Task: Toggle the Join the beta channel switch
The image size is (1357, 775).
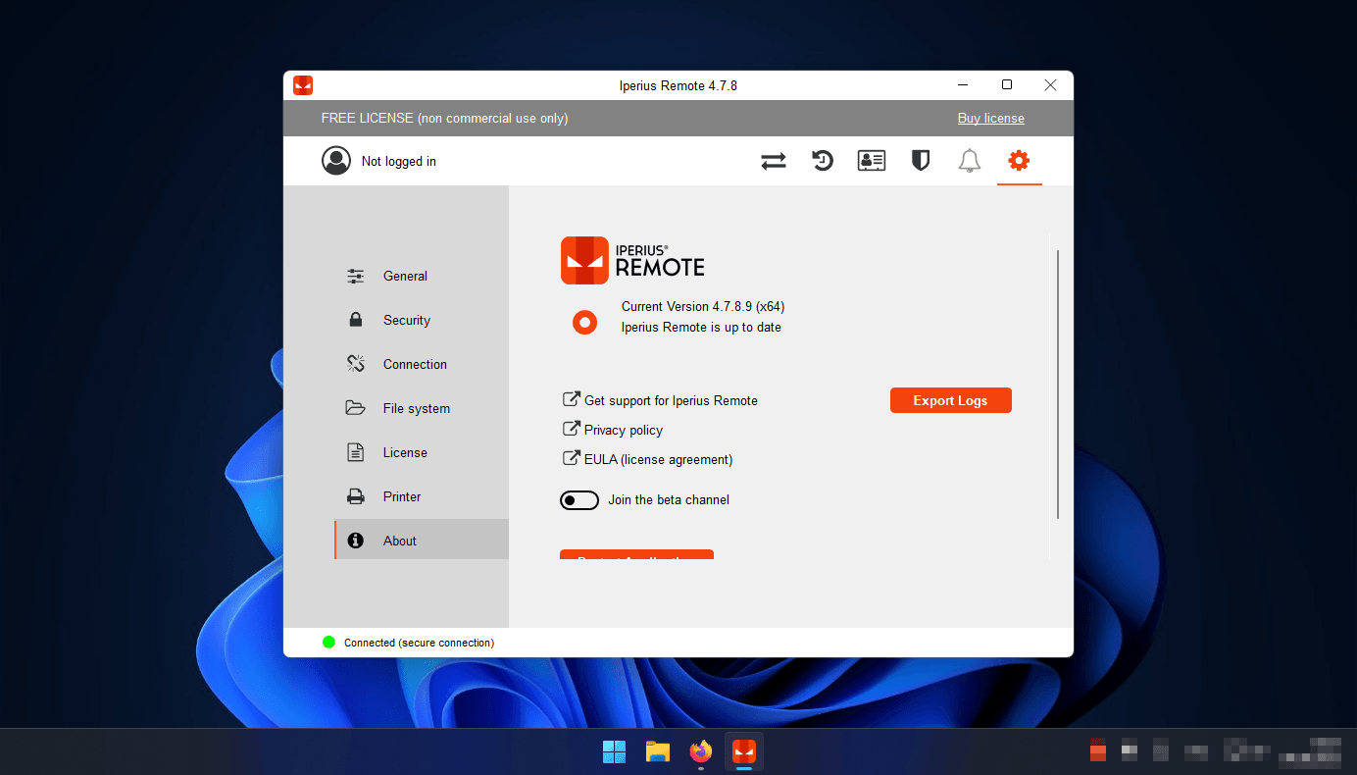Action: pos(579,500)
